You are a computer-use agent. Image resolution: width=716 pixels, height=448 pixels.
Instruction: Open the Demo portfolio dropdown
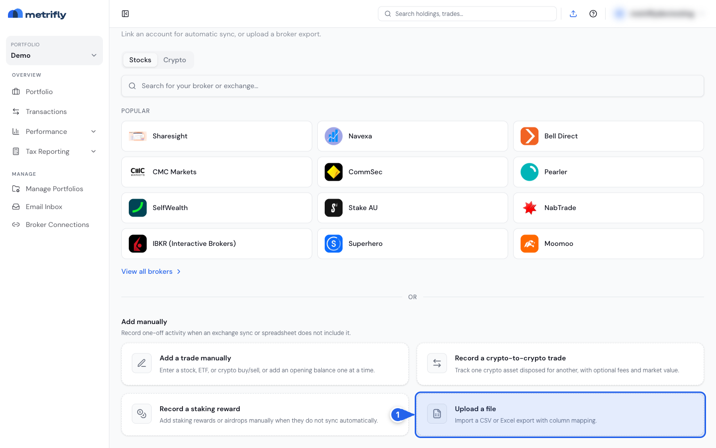(54, 50)
